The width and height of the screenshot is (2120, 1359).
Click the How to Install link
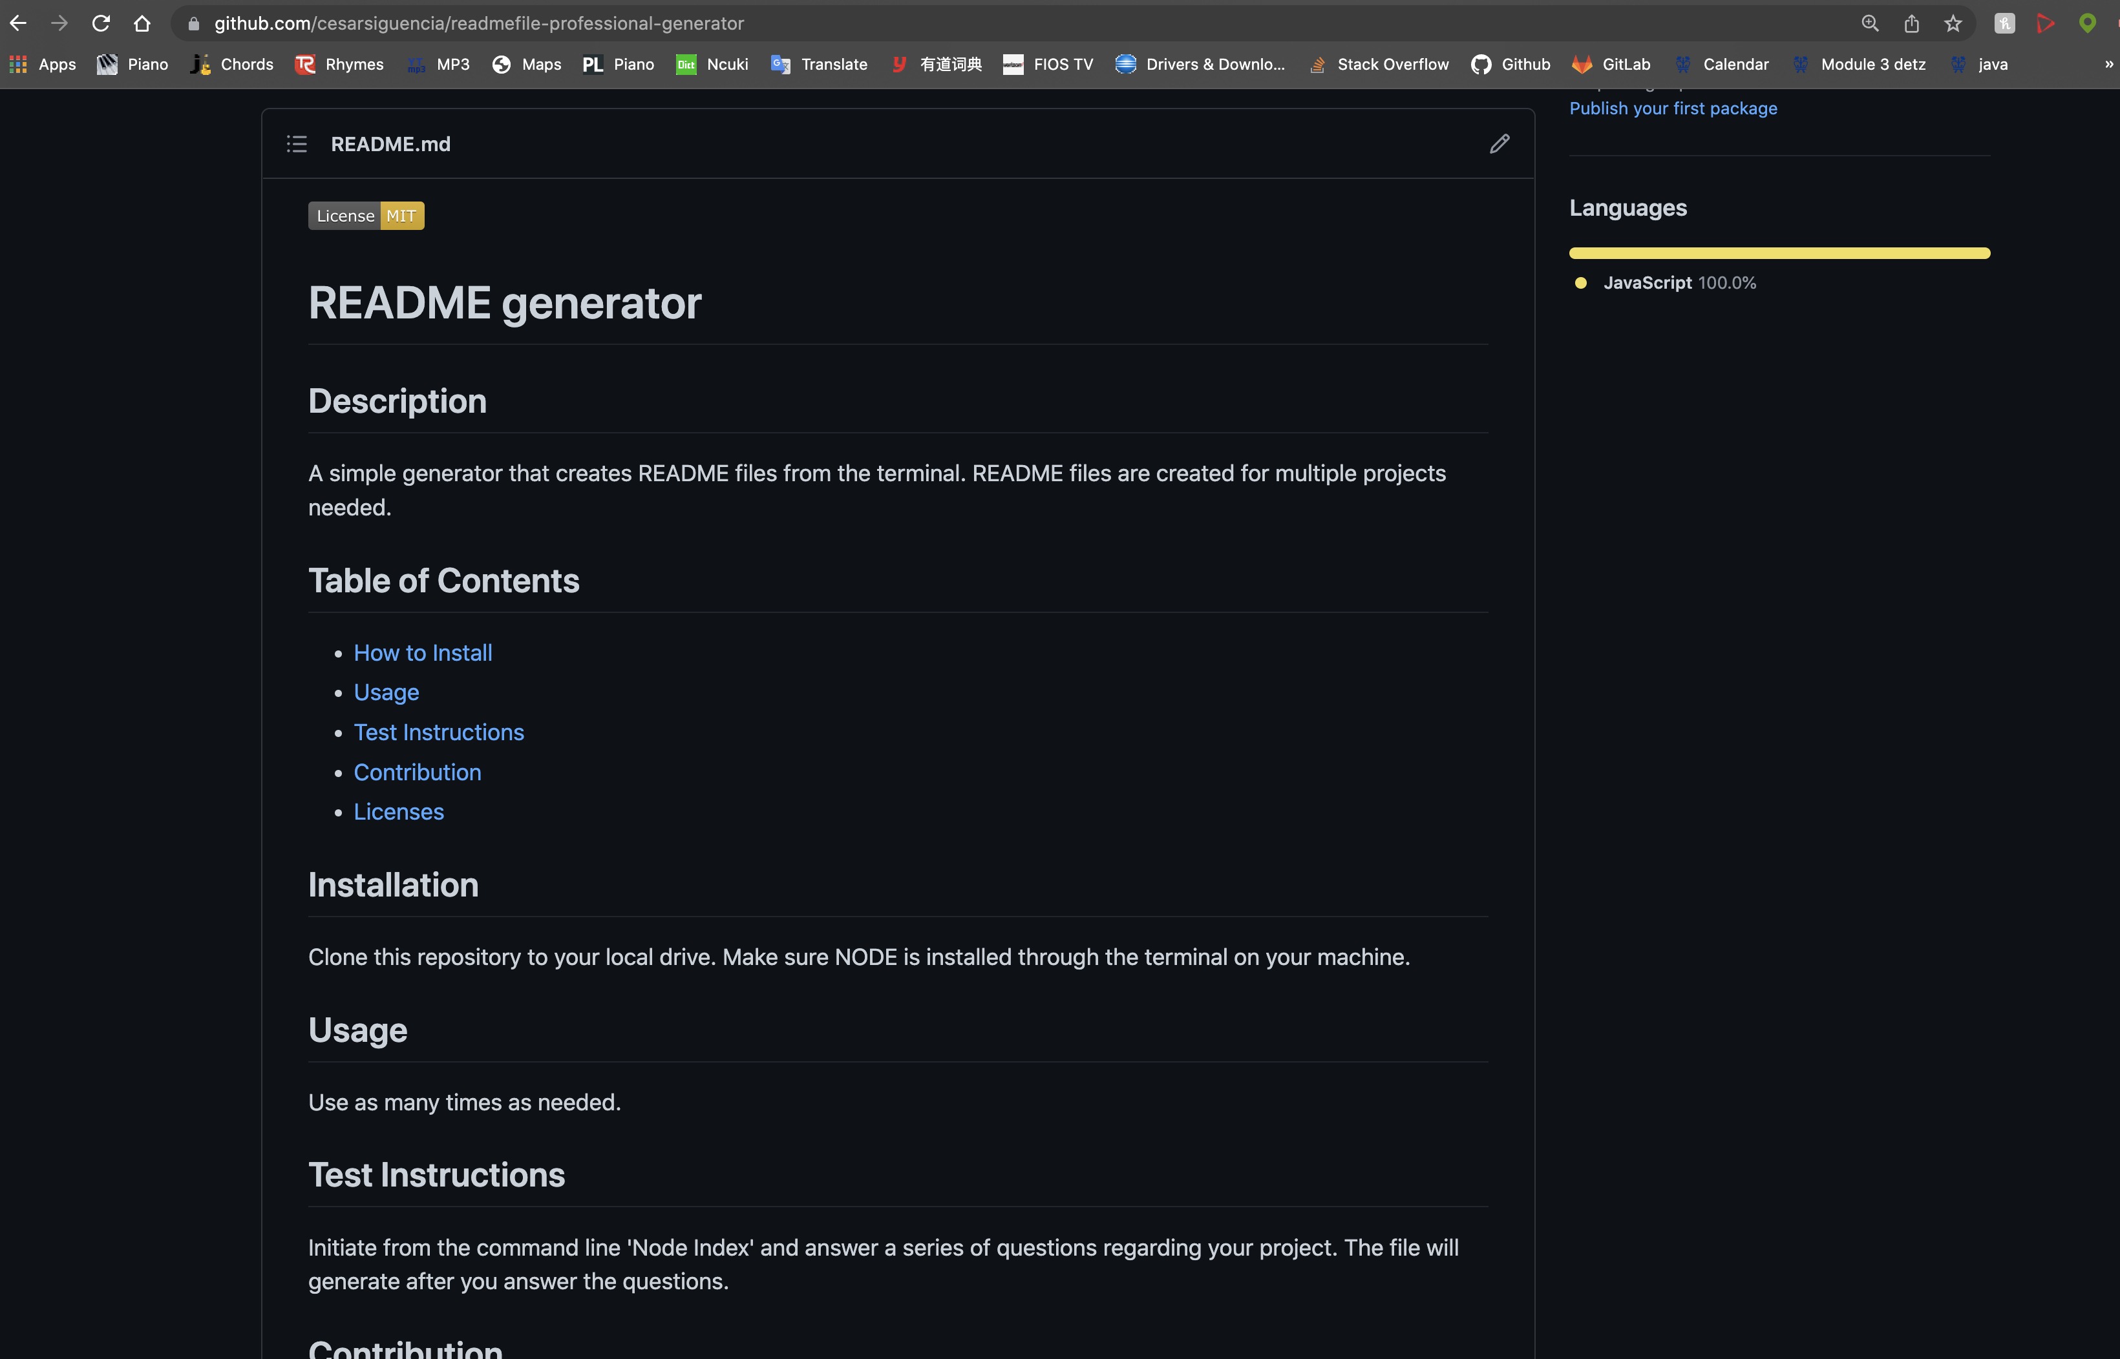click(423, 653)
